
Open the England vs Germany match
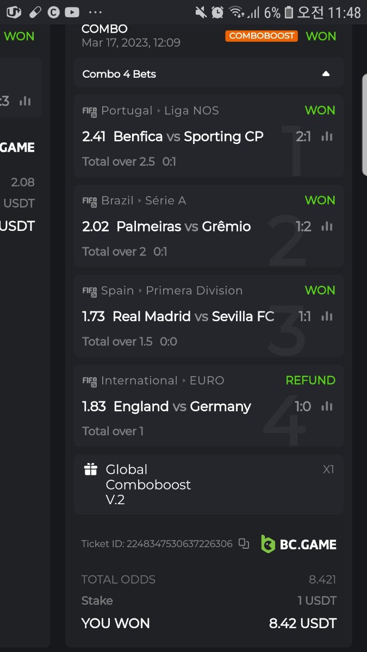[x=182, y=406]
